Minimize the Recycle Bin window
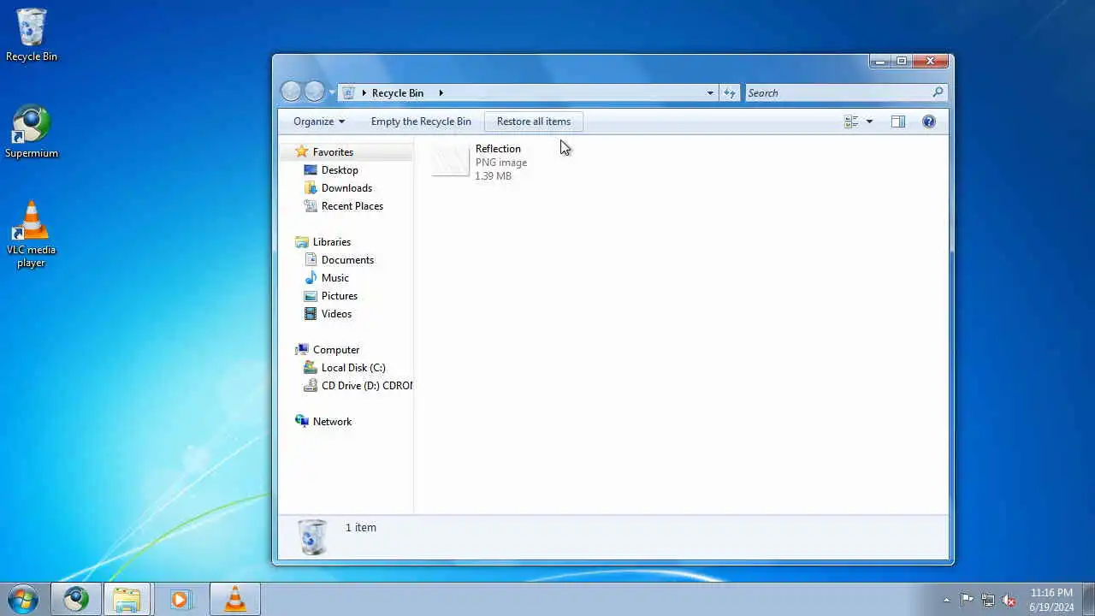Viewport: 1095px width, 616px height. tap(880, 61)
